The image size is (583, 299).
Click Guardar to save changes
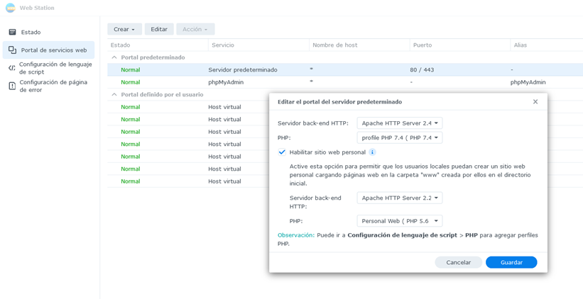coord(511,262)
